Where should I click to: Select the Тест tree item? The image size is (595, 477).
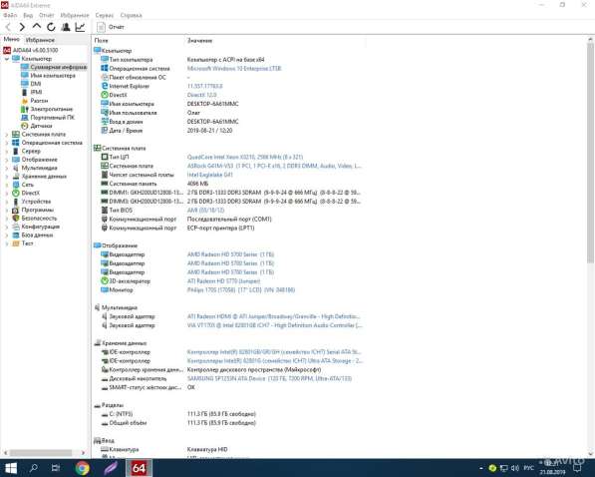tap(23, 242)
